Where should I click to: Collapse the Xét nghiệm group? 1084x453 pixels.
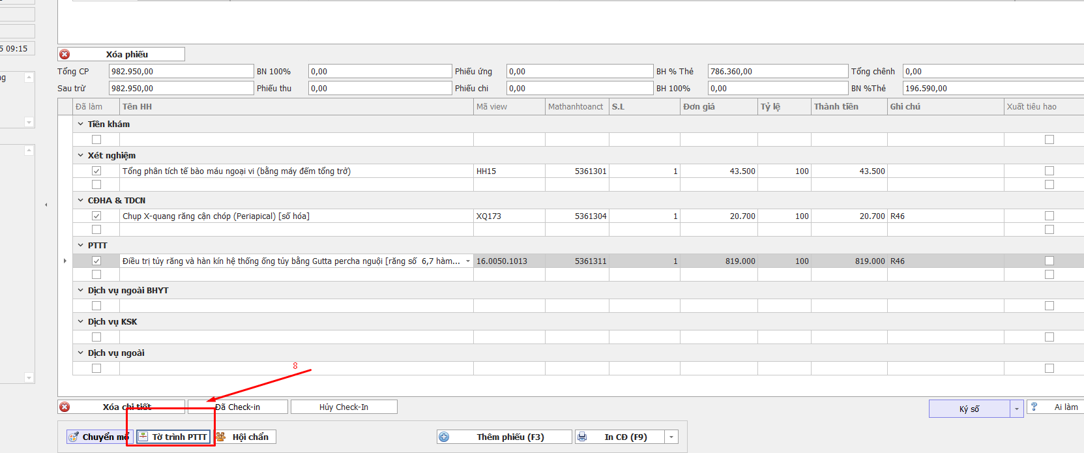click(81, 155)
